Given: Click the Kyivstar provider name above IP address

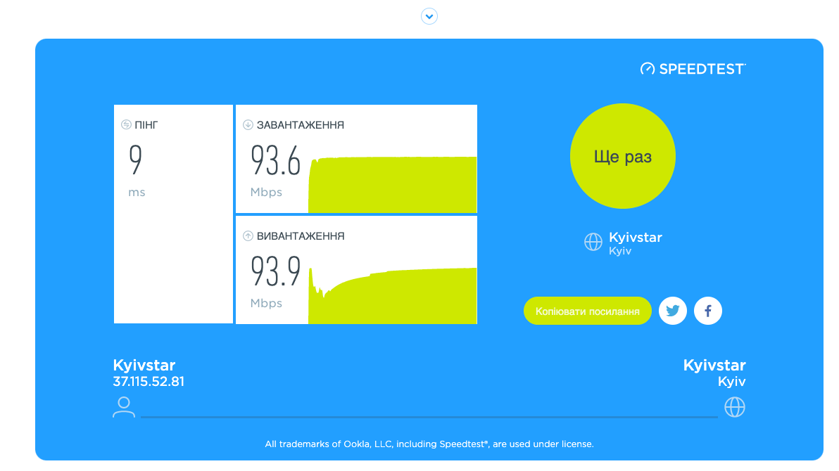Looking at the screenshot, I should 144,365.
